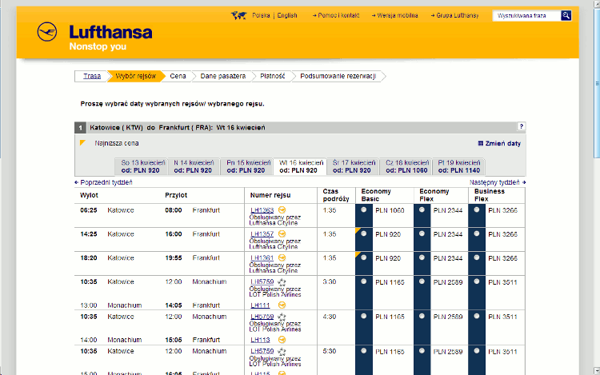Select Economy Basic PLN 920 for 14:25 flight
The height and width of the screenshot is (375, 600).
[x=363, y=233]
